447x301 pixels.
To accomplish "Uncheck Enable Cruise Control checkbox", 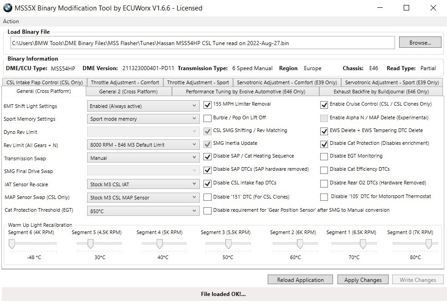I will [324, 105].
